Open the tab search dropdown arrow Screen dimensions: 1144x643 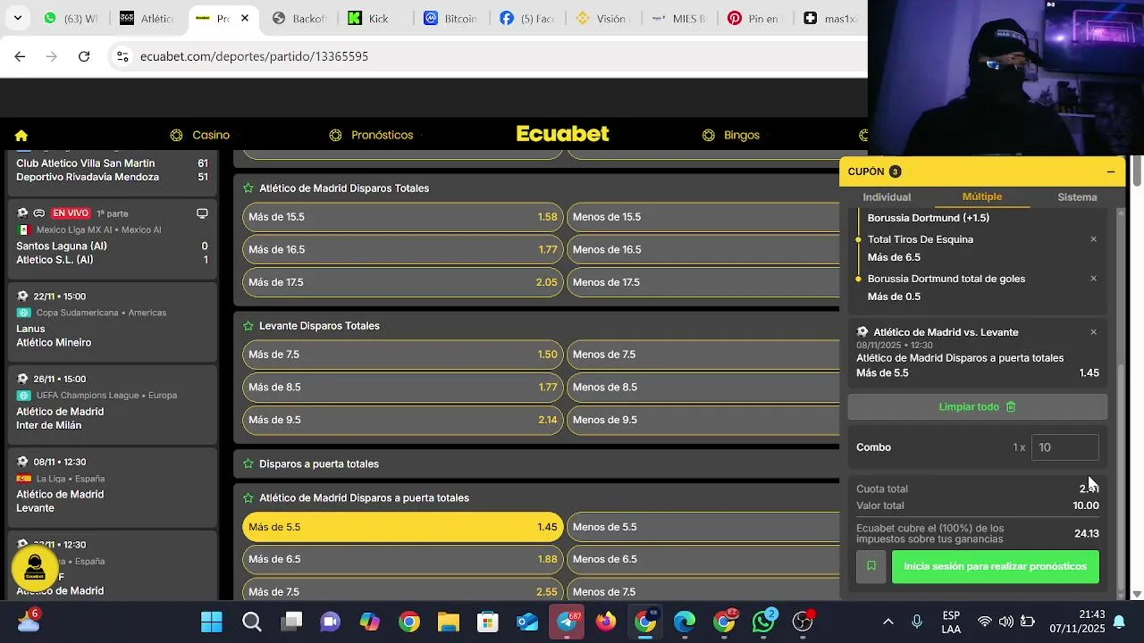17,18
